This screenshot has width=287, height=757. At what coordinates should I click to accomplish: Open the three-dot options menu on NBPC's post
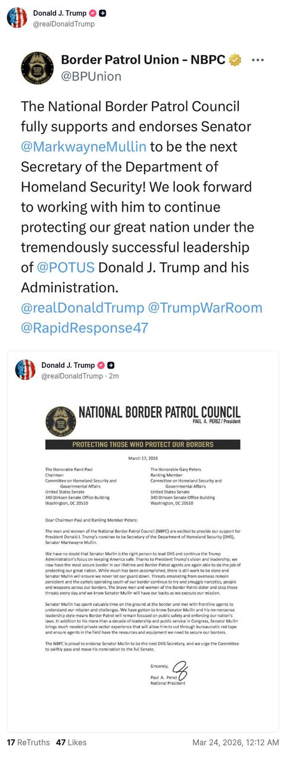pos(258,60)
